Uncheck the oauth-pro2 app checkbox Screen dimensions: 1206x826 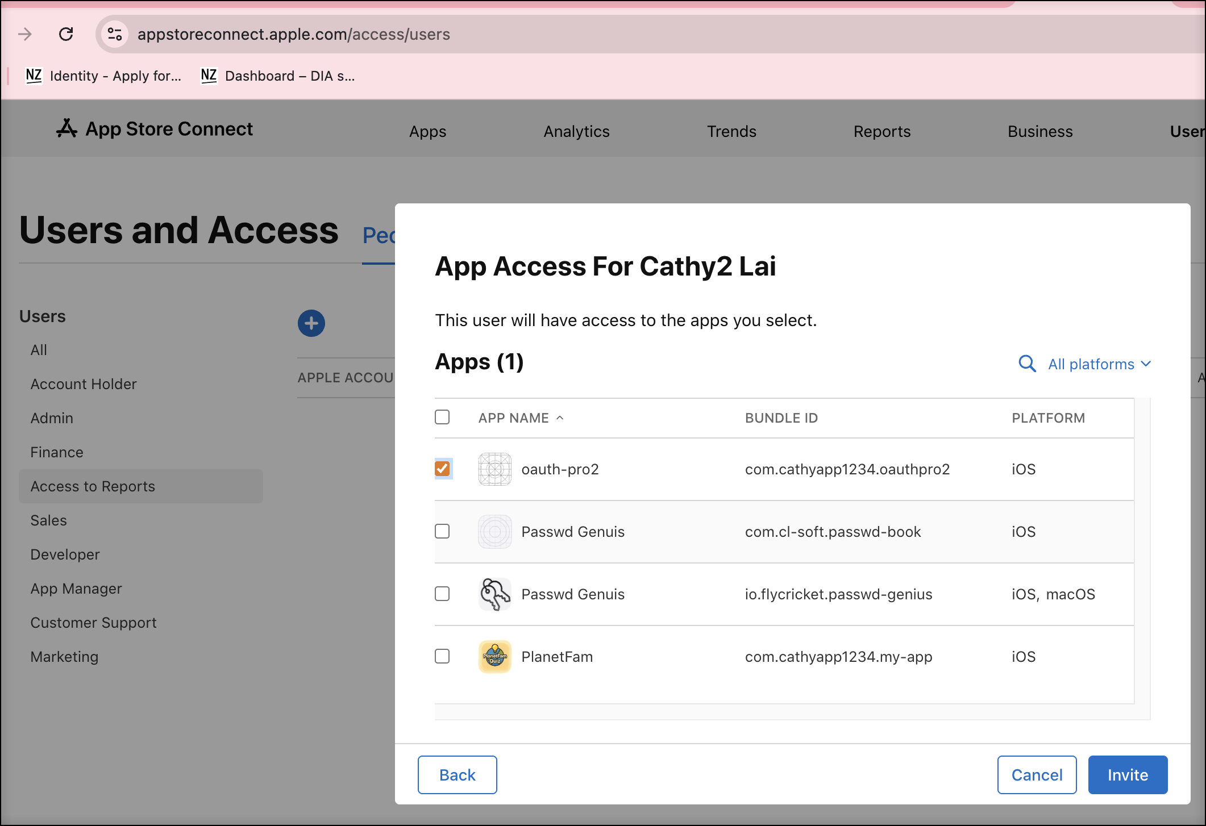pos(442,469)
